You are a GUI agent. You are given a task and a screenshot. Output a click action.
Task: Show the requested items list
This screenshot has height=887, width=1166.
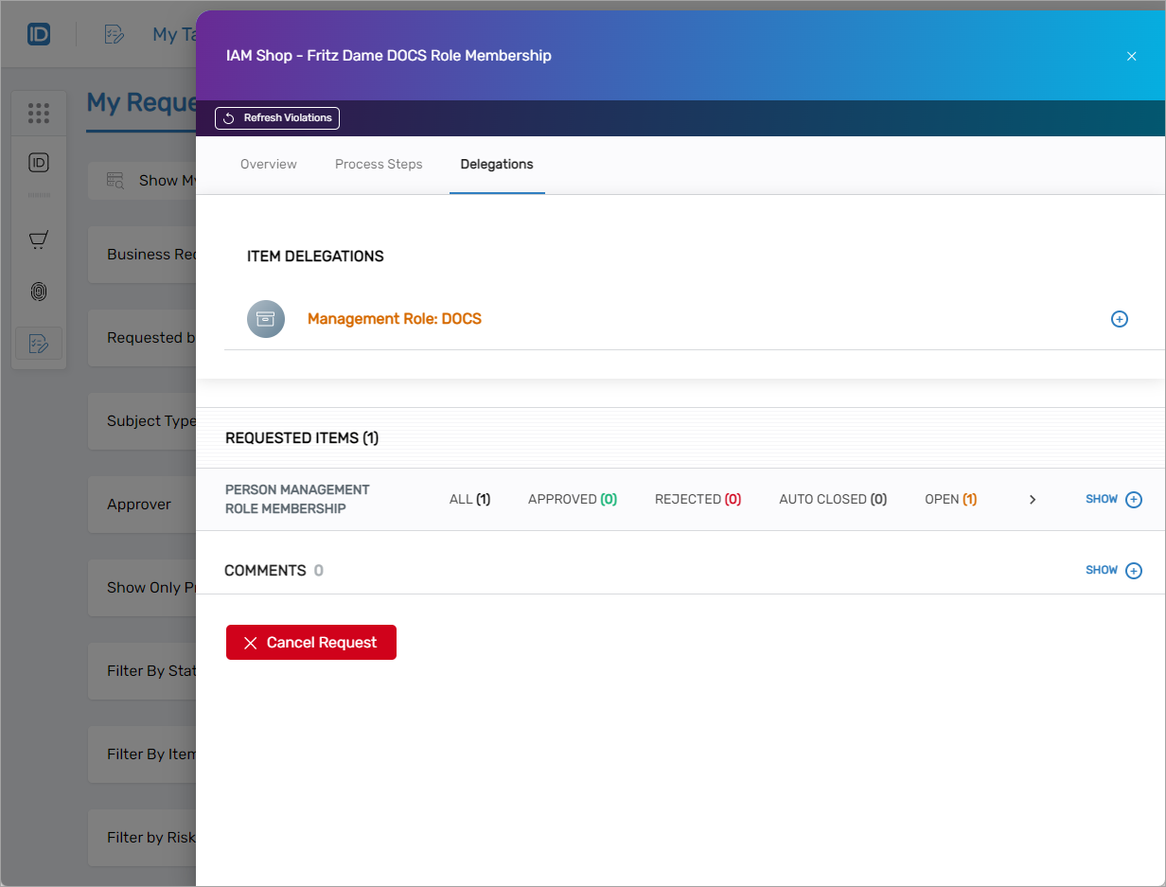click(1113, 500)
